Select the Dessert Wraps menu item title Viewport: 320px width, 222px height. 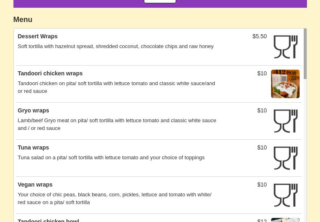[38, 36]
